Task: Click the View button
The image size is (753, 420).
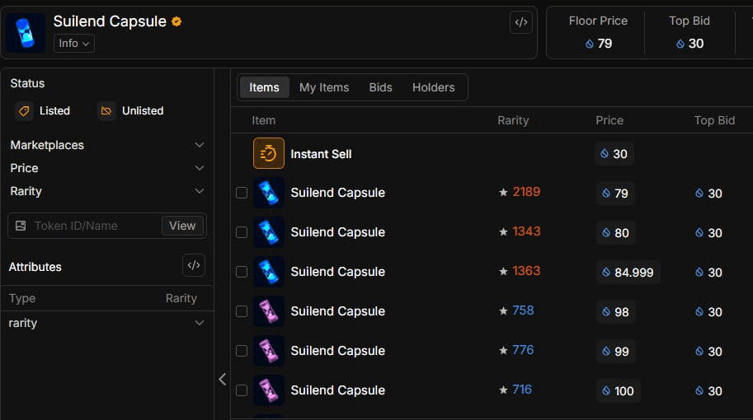Action: coord(182,226)
